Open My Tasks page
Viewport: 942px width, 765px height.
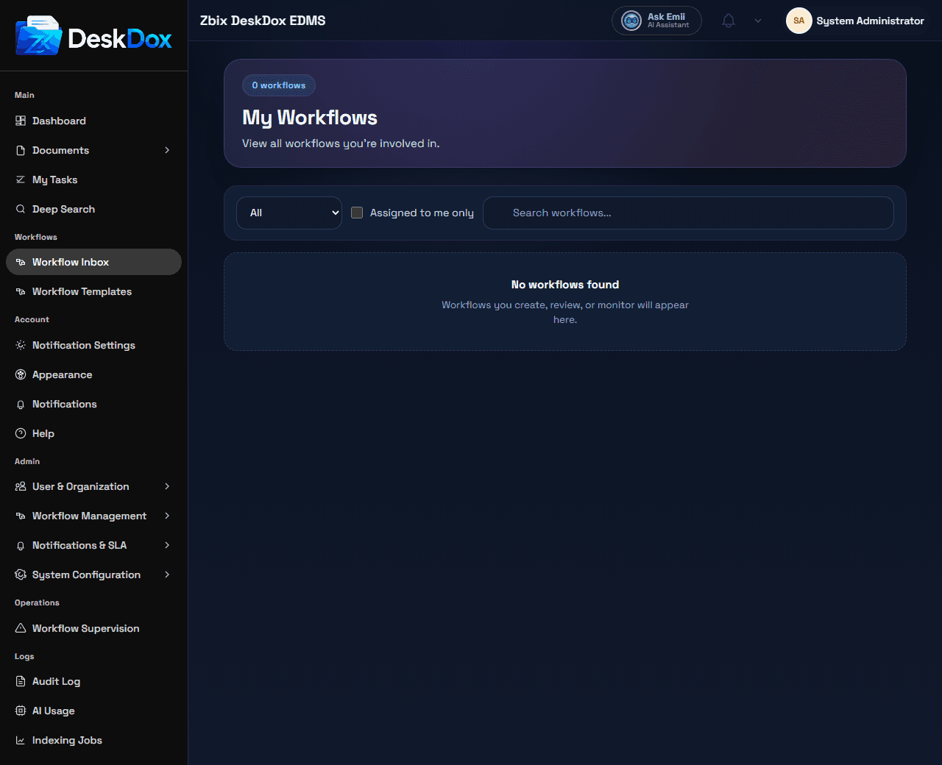click(x=93, y=179)
